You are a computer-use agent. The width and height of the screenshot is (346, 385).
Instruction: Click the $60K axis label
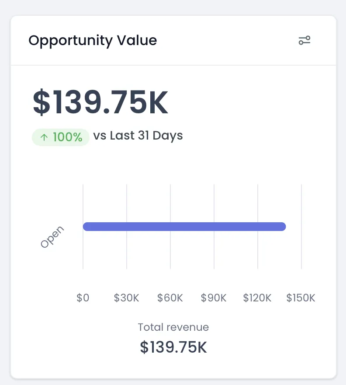(x=170, y=298)
